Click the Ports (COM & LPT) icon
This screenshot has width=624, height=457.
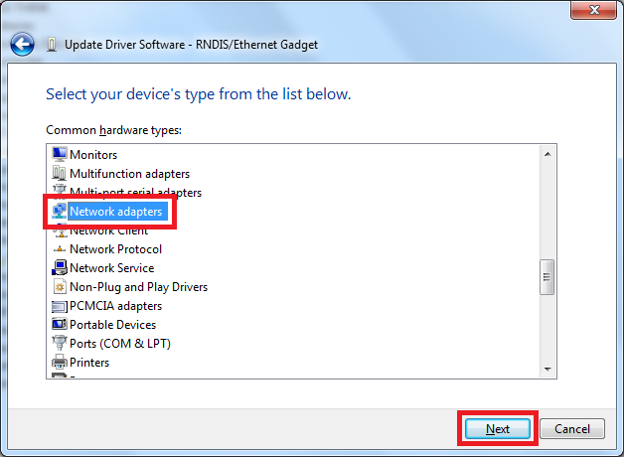[59, 344]
